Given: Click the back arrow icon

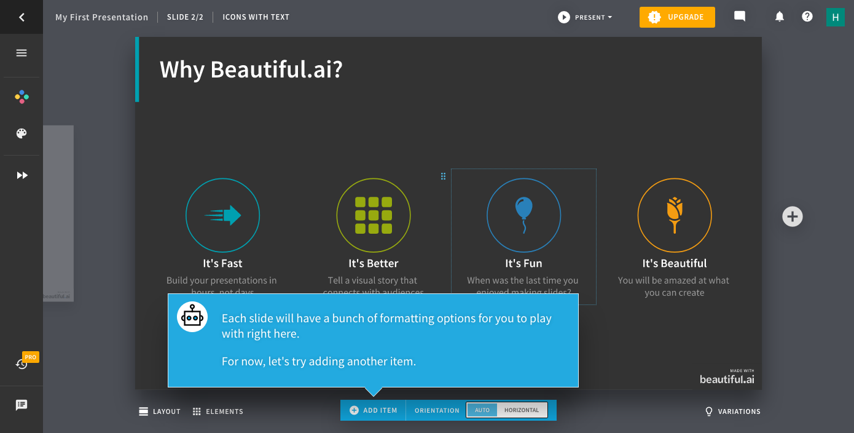Looking at the screenshot, I should click(22, 17).
